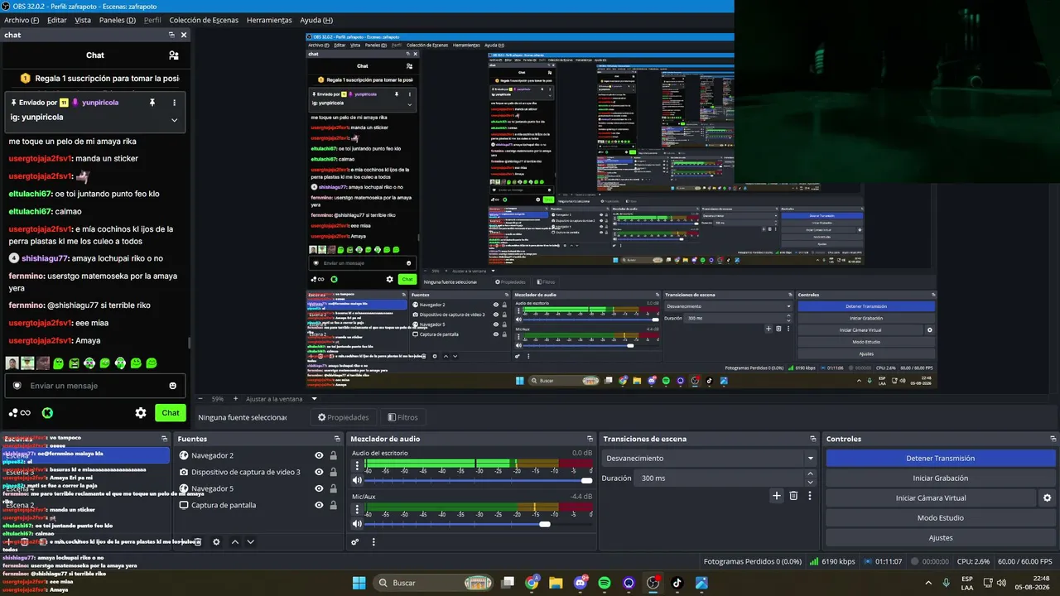Open chat user list icon
1060x596 pixels.
click(173, 55)
